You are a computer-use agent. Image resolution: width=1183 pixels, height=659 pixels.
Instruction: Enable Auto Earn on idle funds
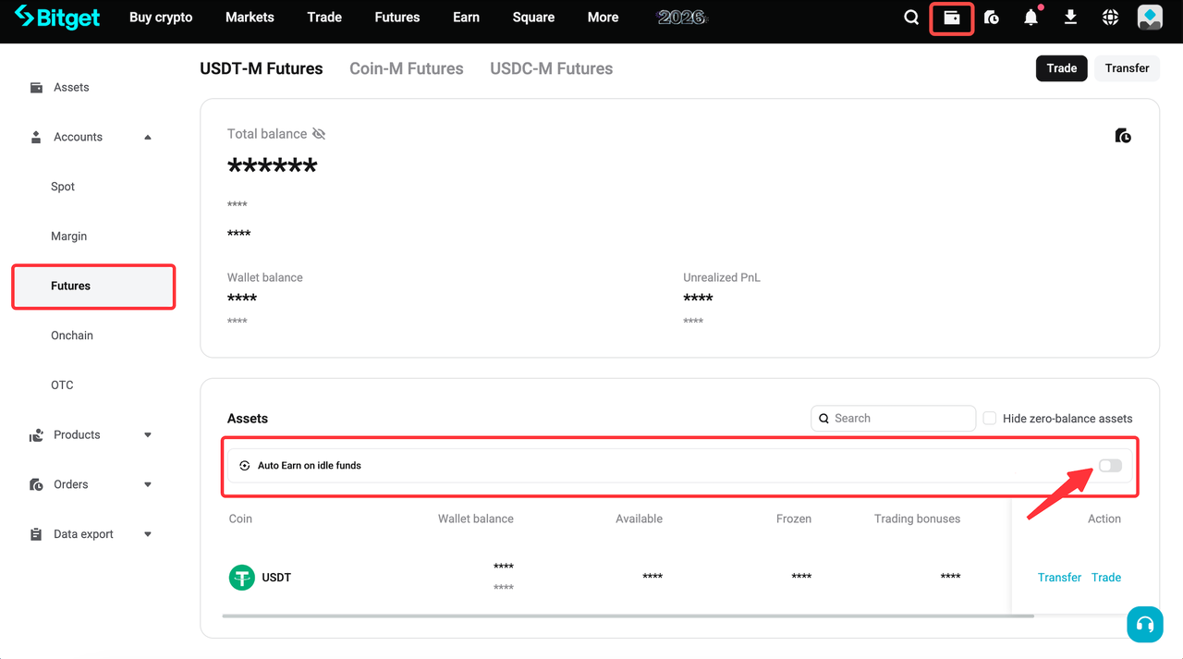[1110, 466]
